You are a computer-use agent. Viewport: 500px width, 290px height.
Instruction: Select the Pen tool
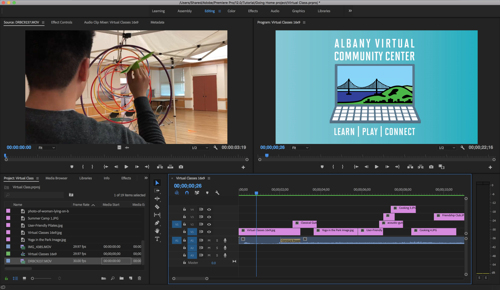(x=157, y=223)
